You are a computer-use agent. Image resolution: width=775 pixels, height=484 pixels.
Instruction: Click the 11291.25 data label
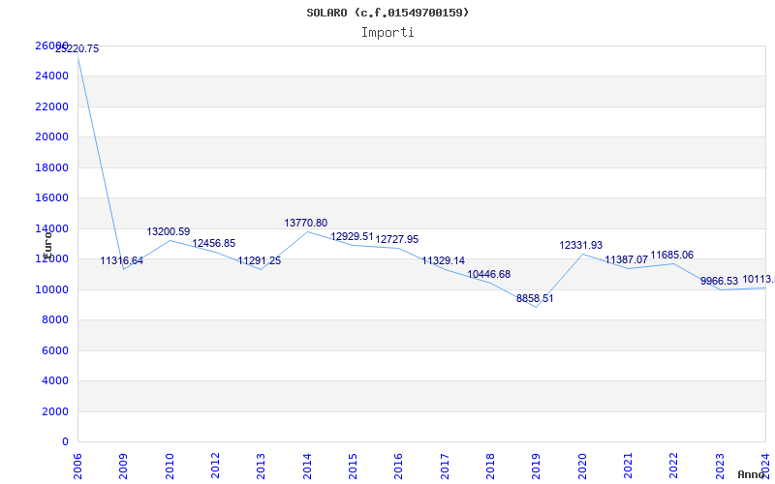[259, 260]
